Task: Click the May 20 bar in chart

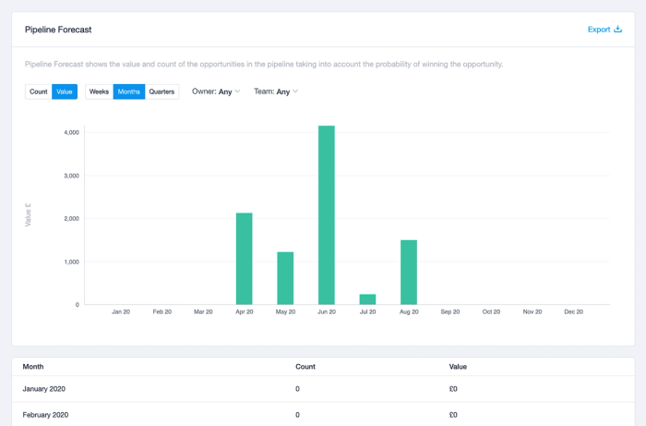Action: [x=285, y=278]
